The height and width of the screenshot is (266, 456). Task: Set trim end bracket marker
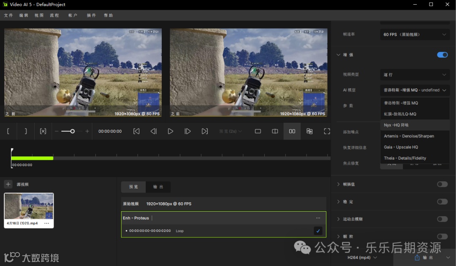pyautogui.click(x=26, y=131)
